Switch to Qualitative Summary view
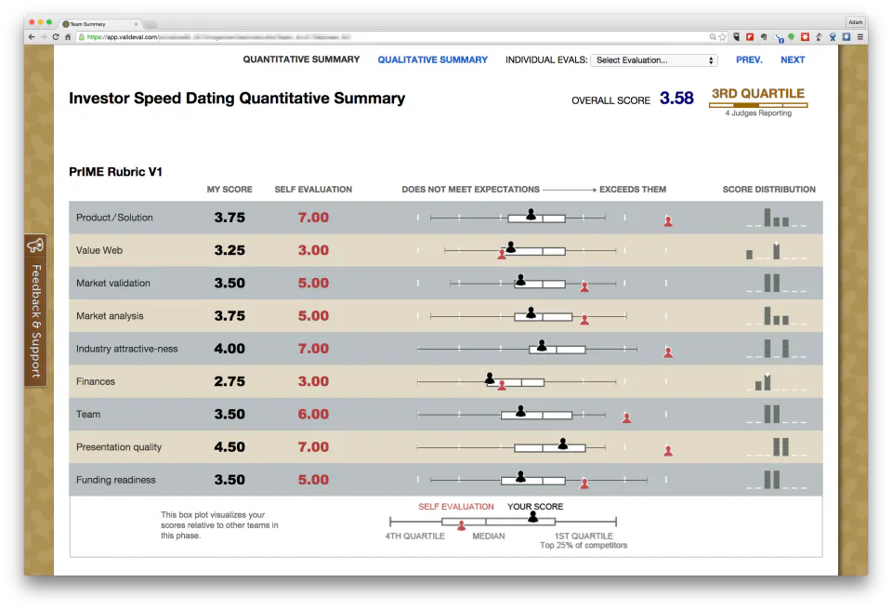The width and height of the screenshot is (892, 610). [432, 60]
